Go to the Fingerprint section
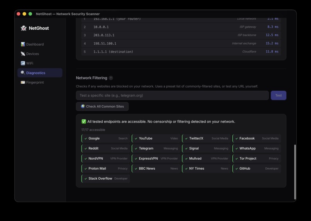 pos(40,82)
